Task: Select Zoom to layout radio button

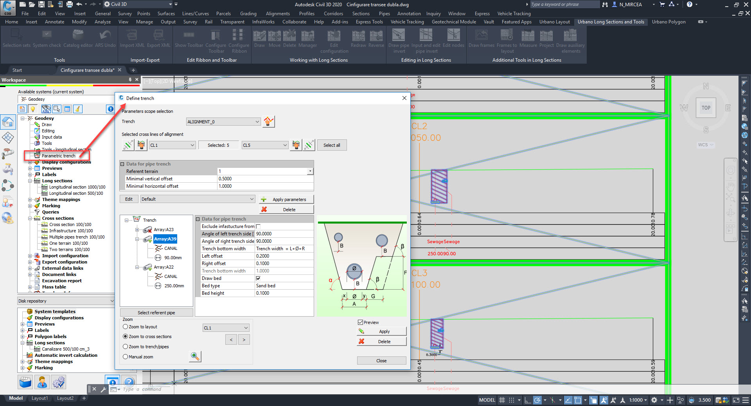Action: pyautogui.click(x=125, y=327)
